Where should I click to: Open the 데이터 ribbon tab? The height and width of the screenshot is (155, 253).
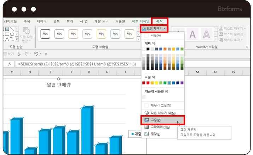click(x=42, y=21)
